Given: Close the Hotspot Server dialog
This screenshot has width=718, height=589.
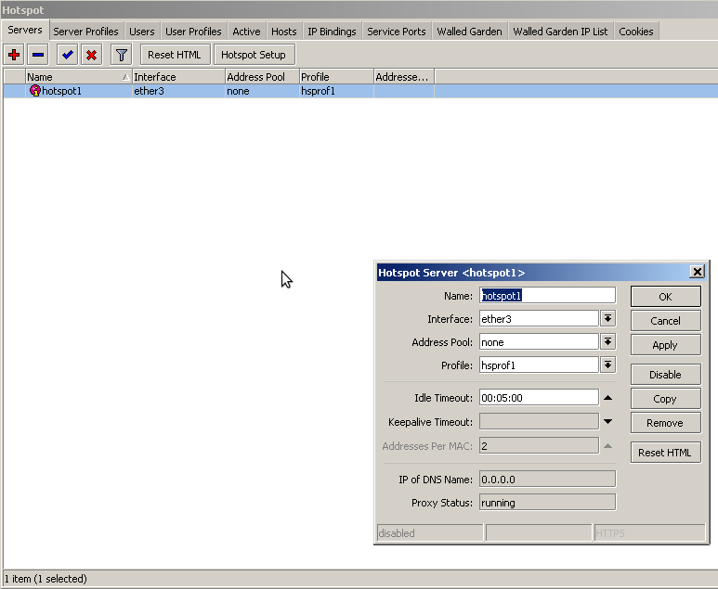Looking at the screenshot, I should [697, 272].
